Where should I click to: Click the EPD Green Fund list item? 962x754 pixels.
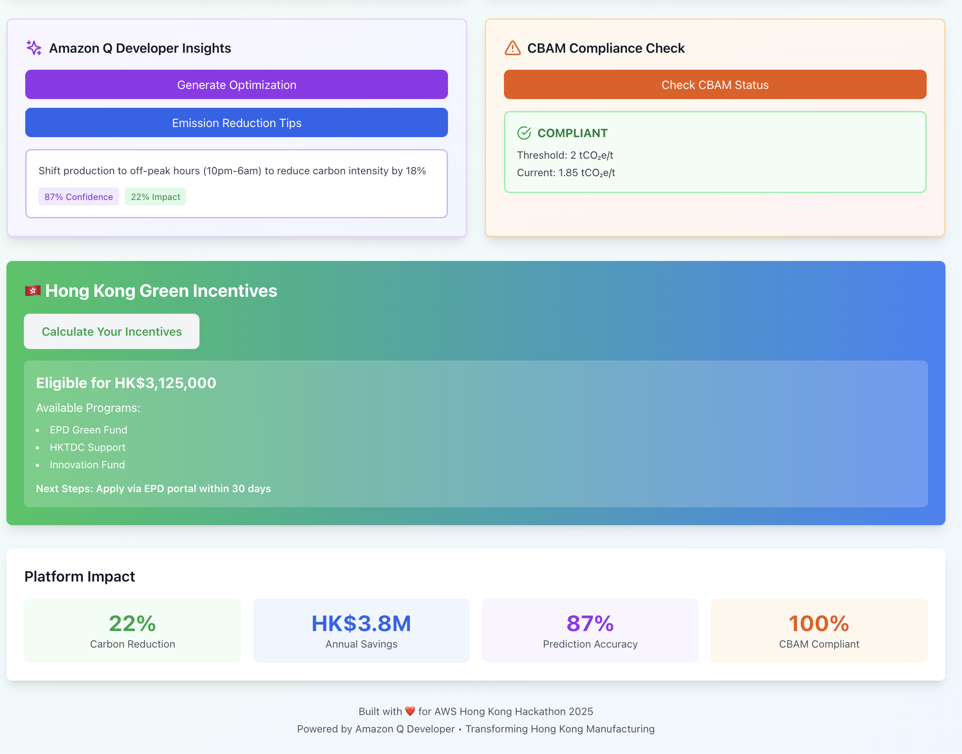pos(88,430)
